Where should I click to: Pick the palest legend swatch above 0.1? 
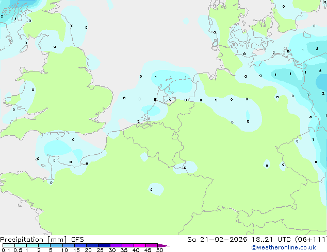coord(9,245)
